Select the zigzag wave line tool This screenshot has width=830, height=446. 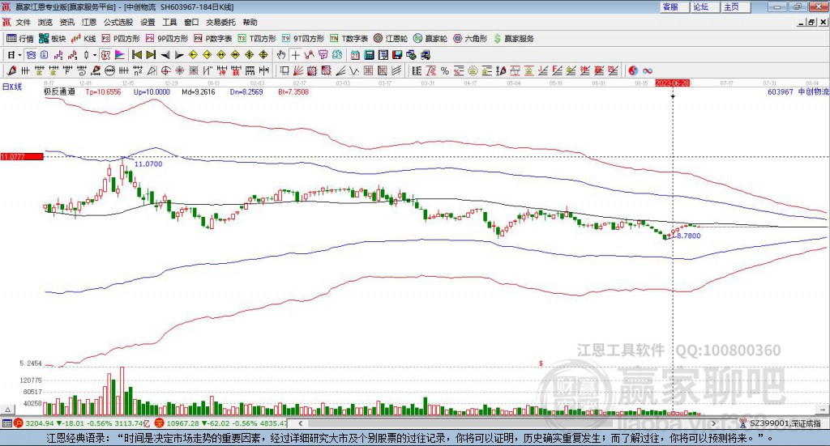(355, 70)
